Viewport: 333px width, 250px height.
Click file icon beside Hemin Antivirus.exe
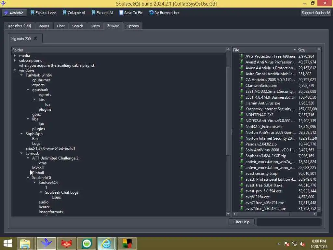(242, 103)
